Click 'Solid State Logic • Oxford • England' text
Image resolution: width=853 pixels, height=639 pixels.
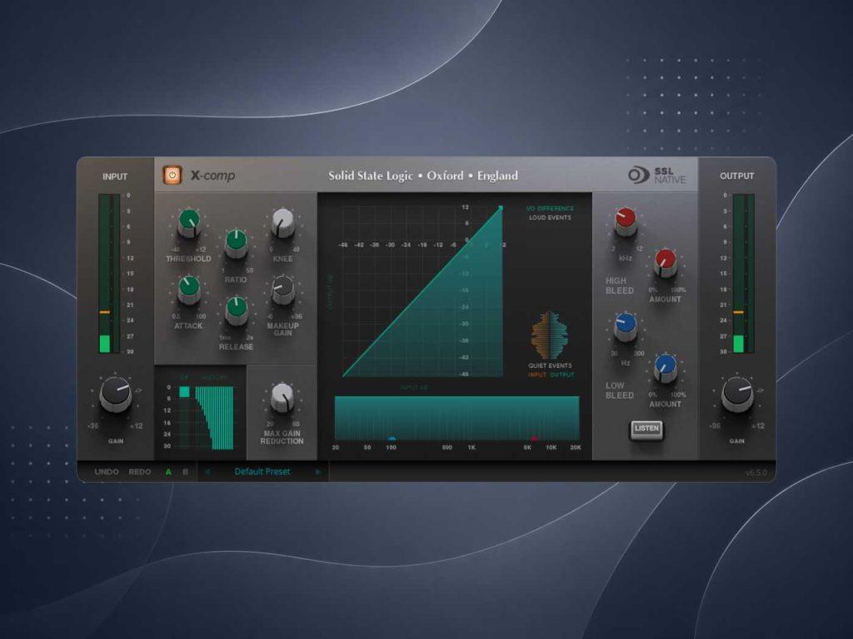(x=423, y=176)
